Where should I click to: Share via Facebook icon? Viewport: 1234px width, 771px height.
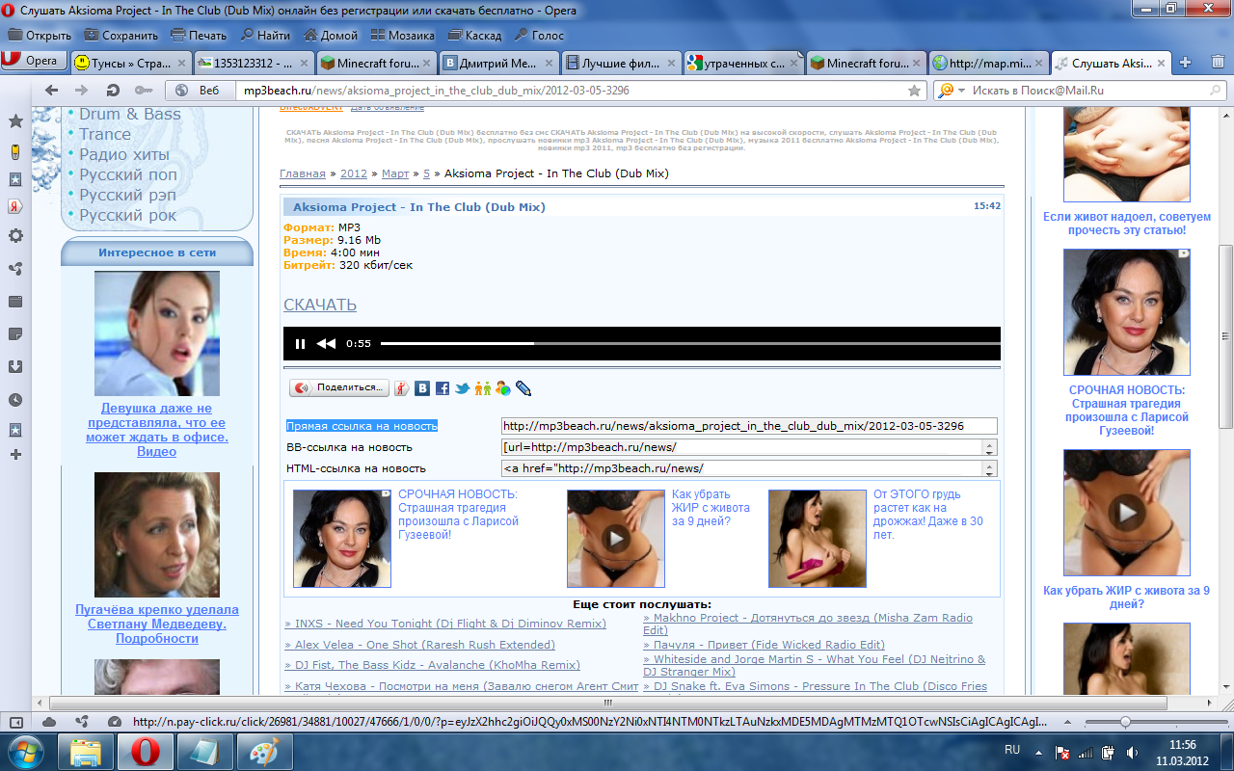pos(443,388)
